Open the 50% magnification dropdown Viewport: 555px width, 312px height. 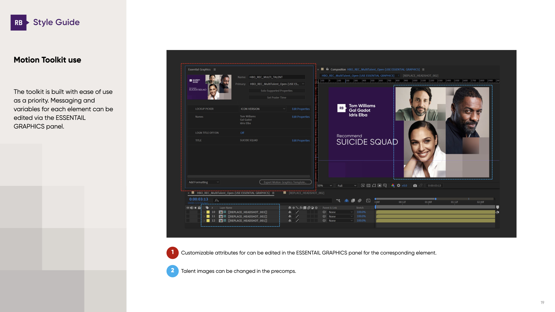[325, 186]
